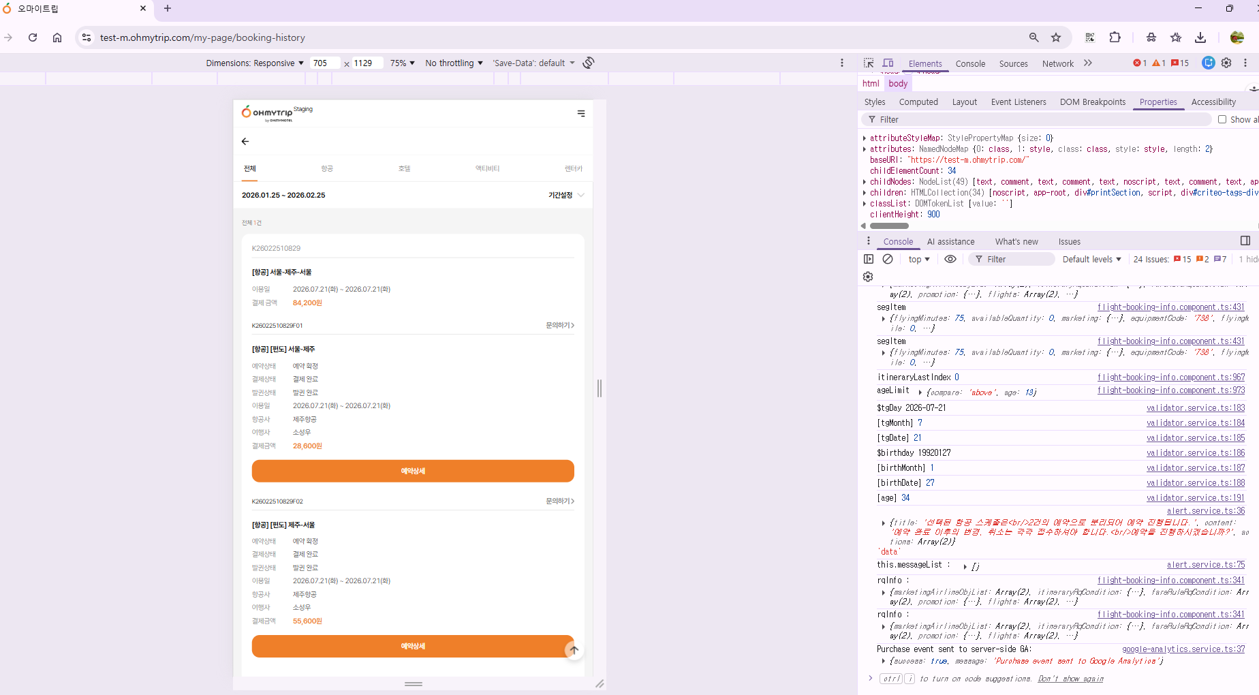The image size is (1259, 695).
Task: Switch to the Network tab
Action: coord(1057,63)
